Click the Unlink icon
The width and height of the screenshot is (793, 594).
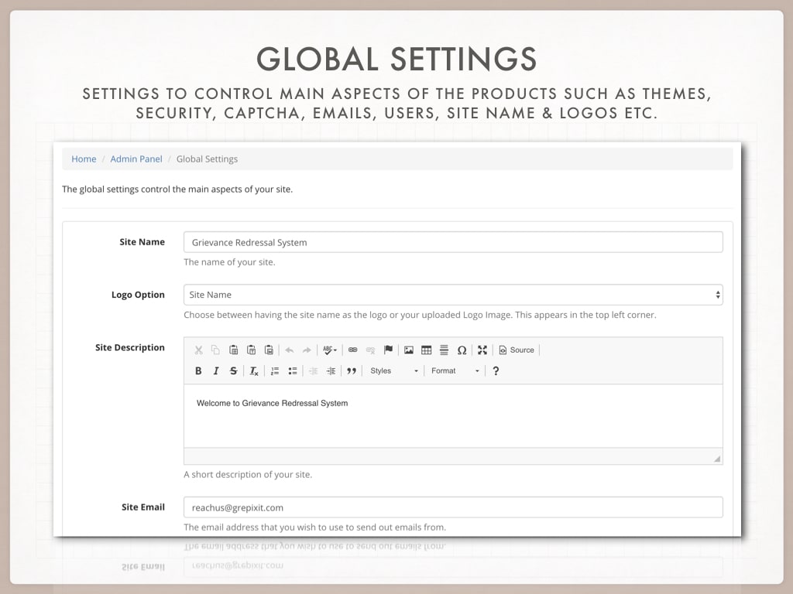(370, 350)
